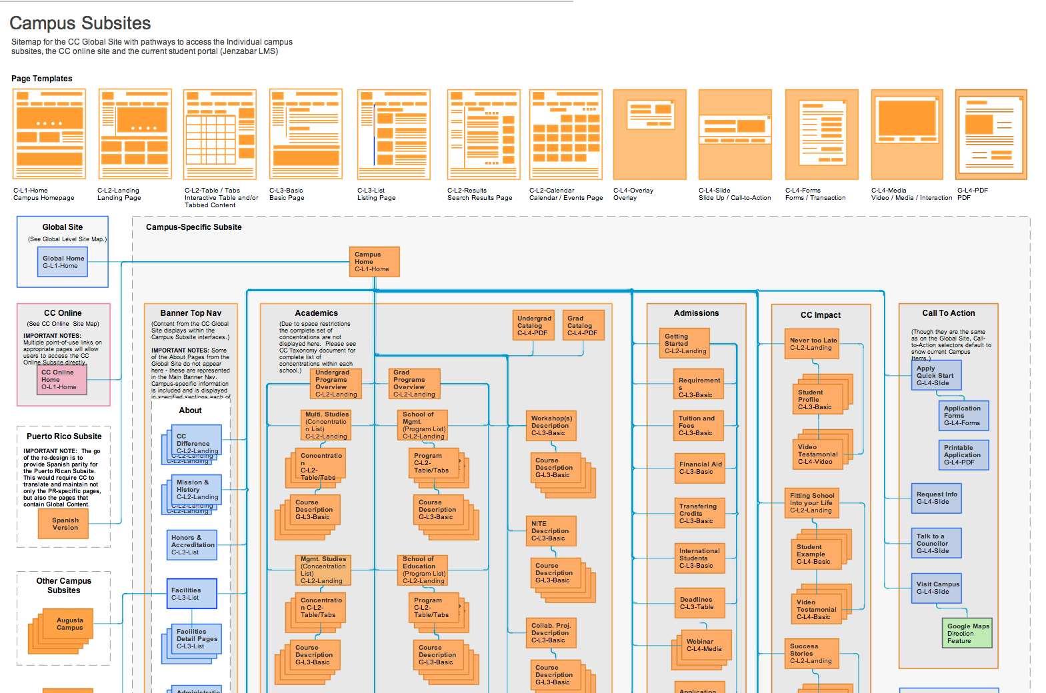Open the C-L2-Calendar events template thumbnail
The image size is (1046, 693).
click(566, 135)
